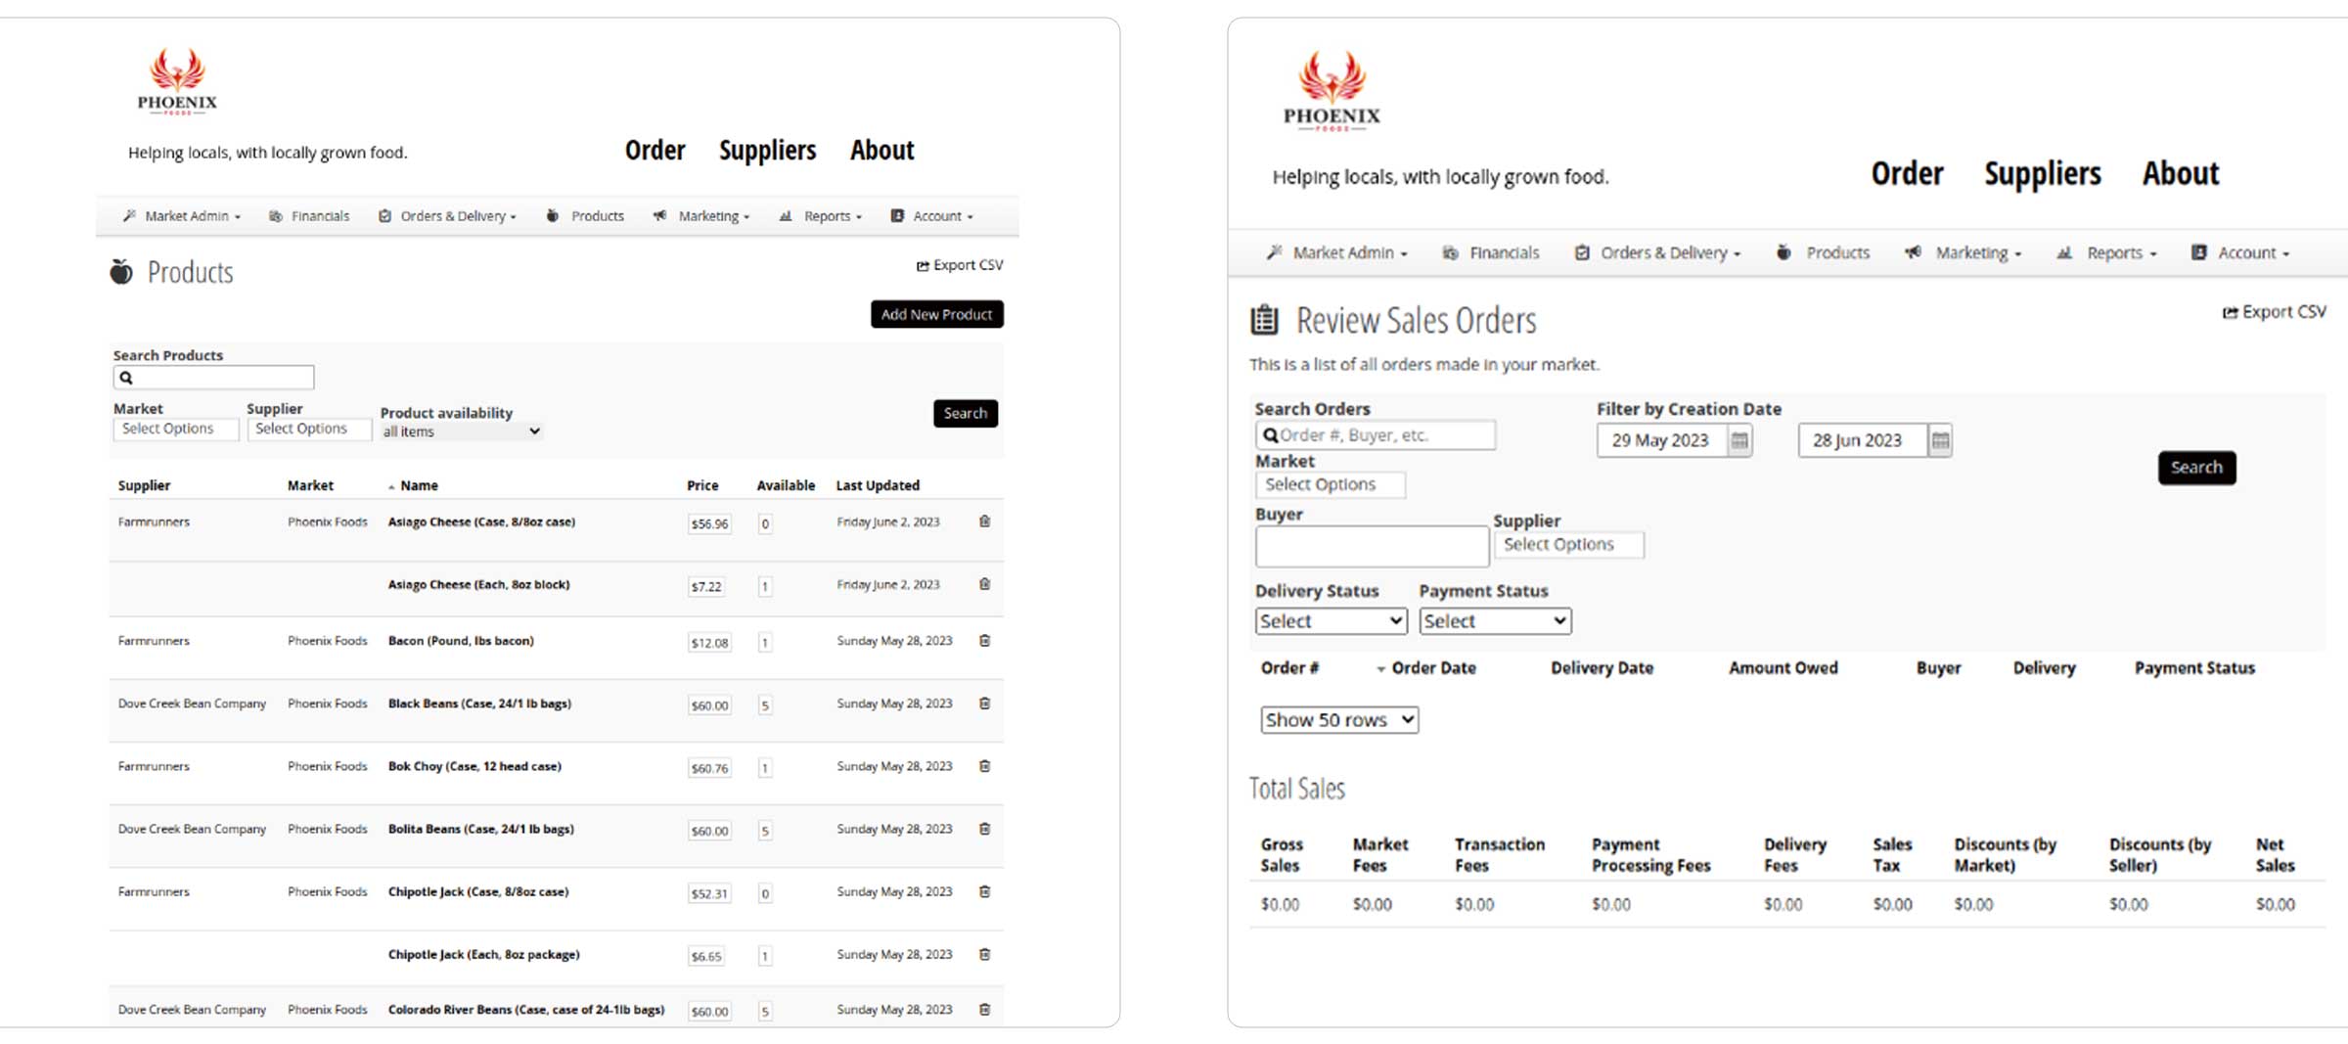Delete the Bacon product using its trash icon

[x=984, y=641]
